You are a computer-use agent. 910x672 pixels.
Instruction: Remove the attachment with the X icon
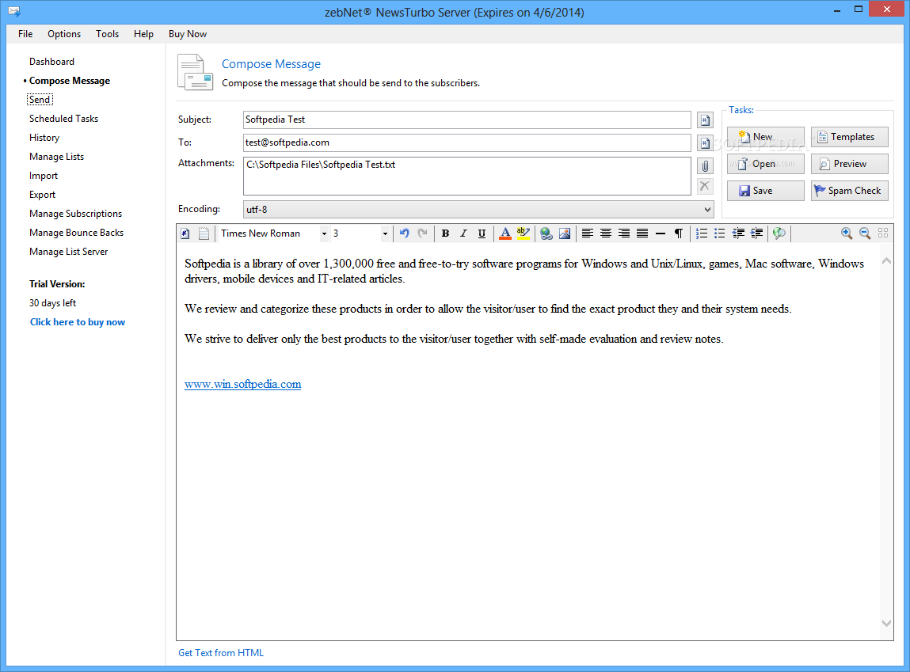click(705, 186)
